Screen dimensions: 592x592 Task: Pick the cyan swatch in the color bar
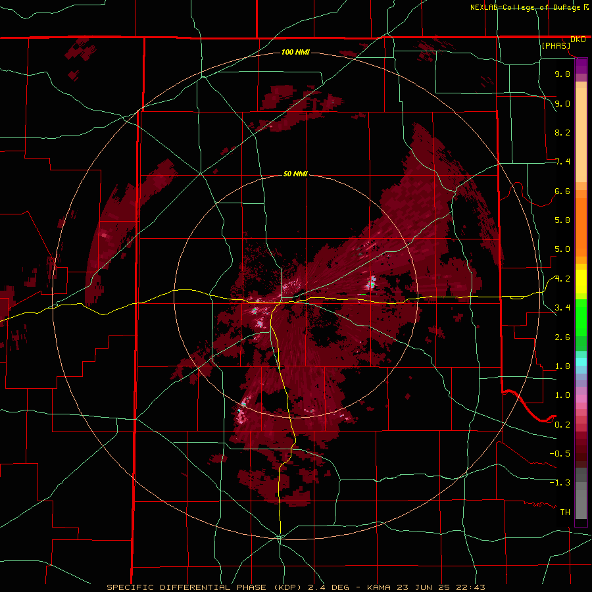581,361
